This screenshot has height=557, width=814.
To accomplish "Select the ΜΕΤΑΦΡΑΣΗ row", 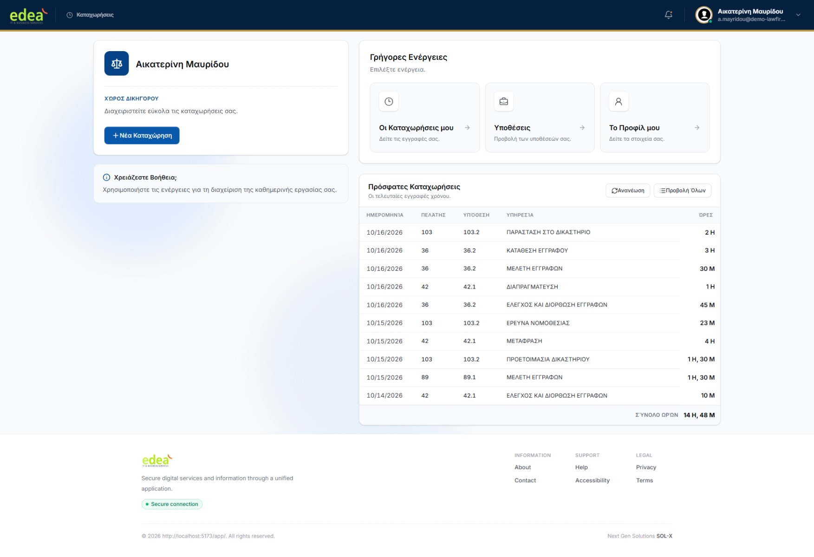I will click(x=539, y=341).
